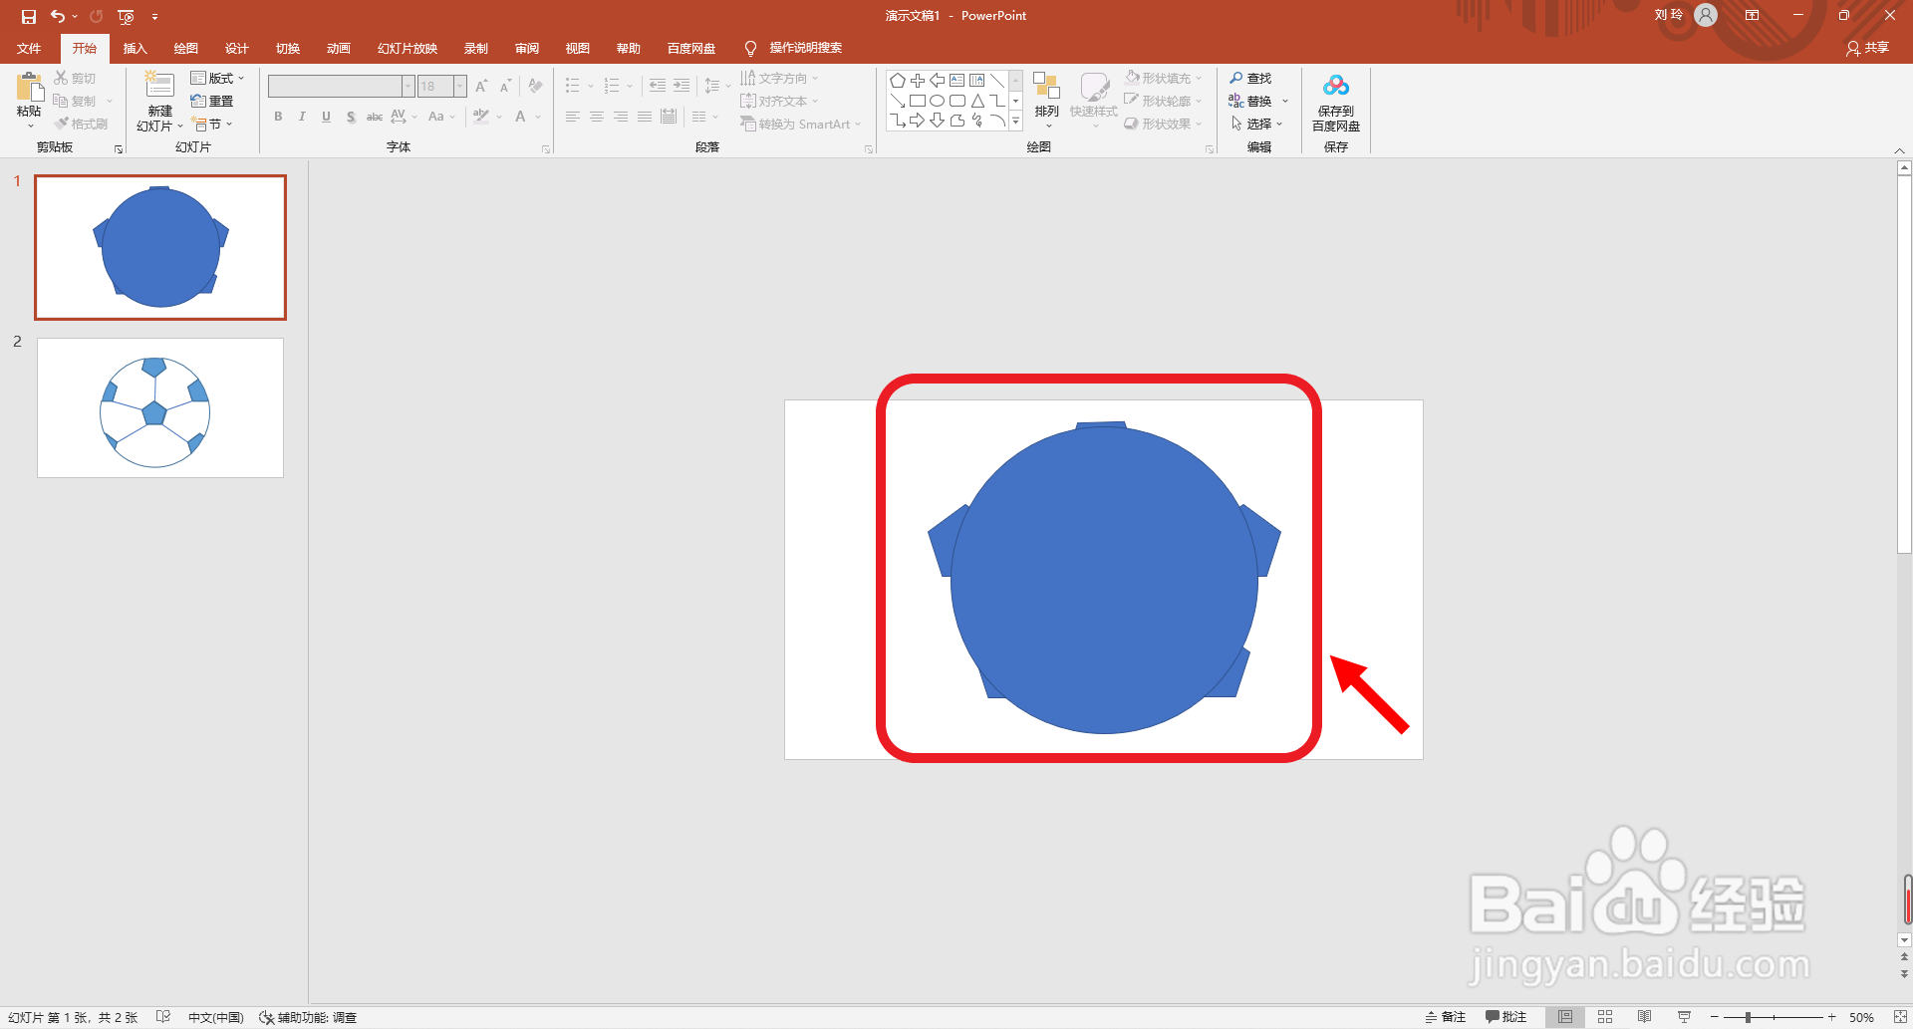Viewport: 1913px width, 1029px height.
Task: Click the Bullets list icon
Action: (x=572, y=86)
